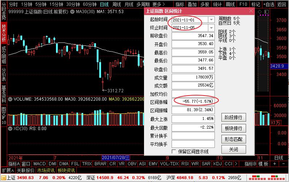289x182 pixels.
Task: Open the 图文F10 sidebar tab
Action: 4,116
